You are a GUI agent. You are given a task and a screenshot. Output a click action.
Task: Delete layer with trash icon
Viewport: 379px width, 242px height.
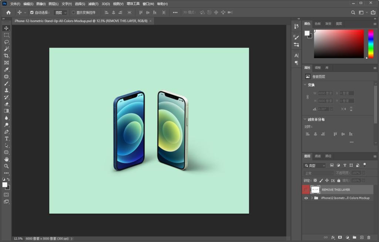[x=369, y=238]
